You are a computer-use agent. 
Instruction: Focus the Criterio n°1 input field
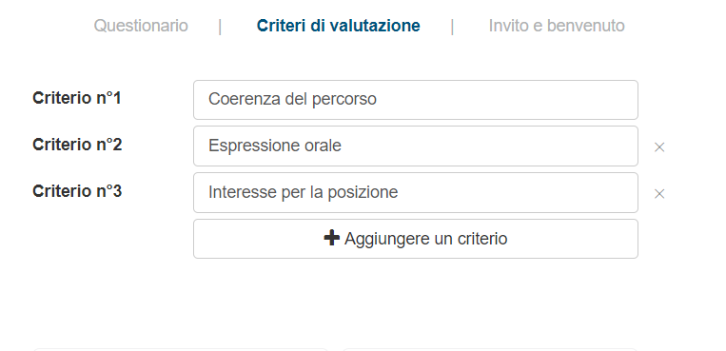[x=415, y=100]
